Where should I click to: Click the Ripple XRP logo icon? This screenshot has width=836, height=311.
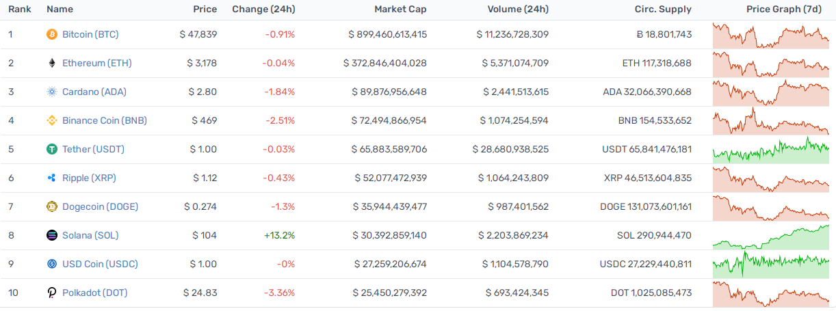tap(51, 178)
